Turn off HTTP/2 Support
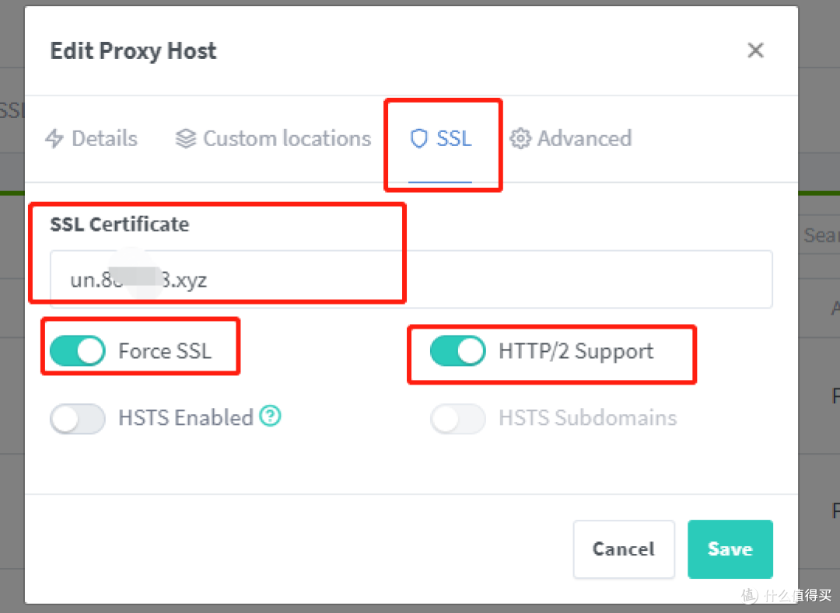 coord(458,350)
